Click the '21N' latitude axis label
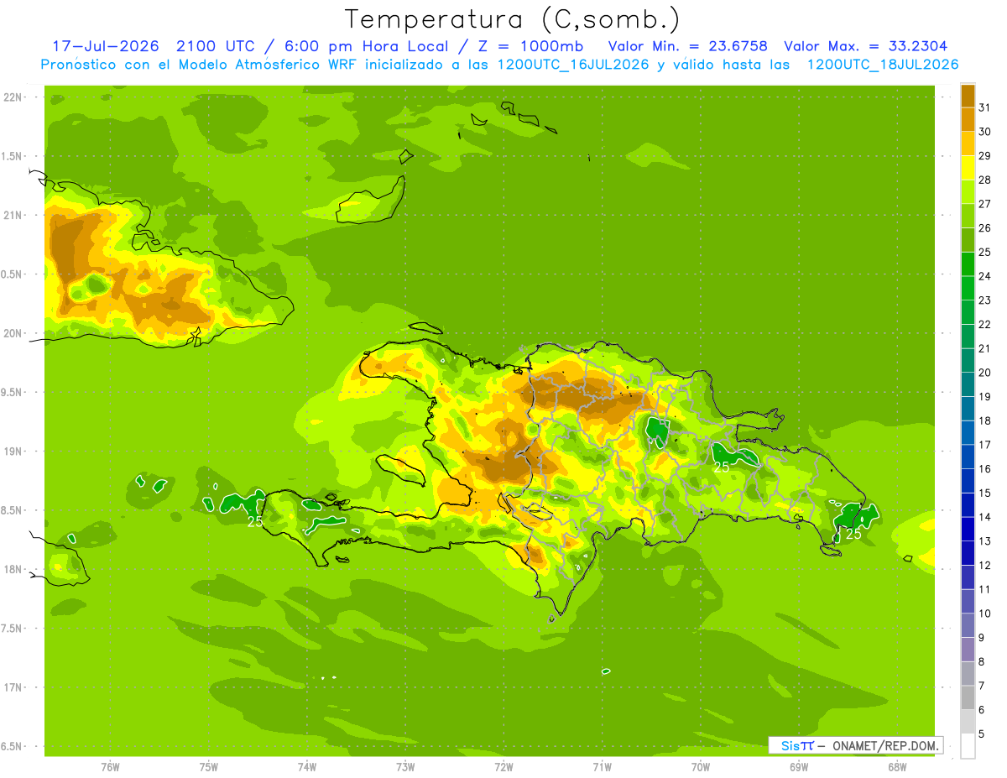The width and height of the screenshot is (1007, 778). point(13,215)
